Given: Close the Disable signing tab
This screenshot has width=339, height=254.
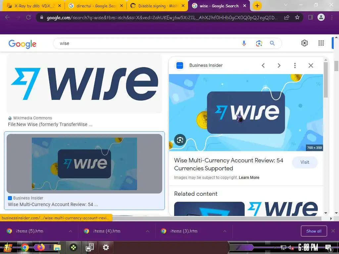Looking at the screenshot, I should pos(183,6).
